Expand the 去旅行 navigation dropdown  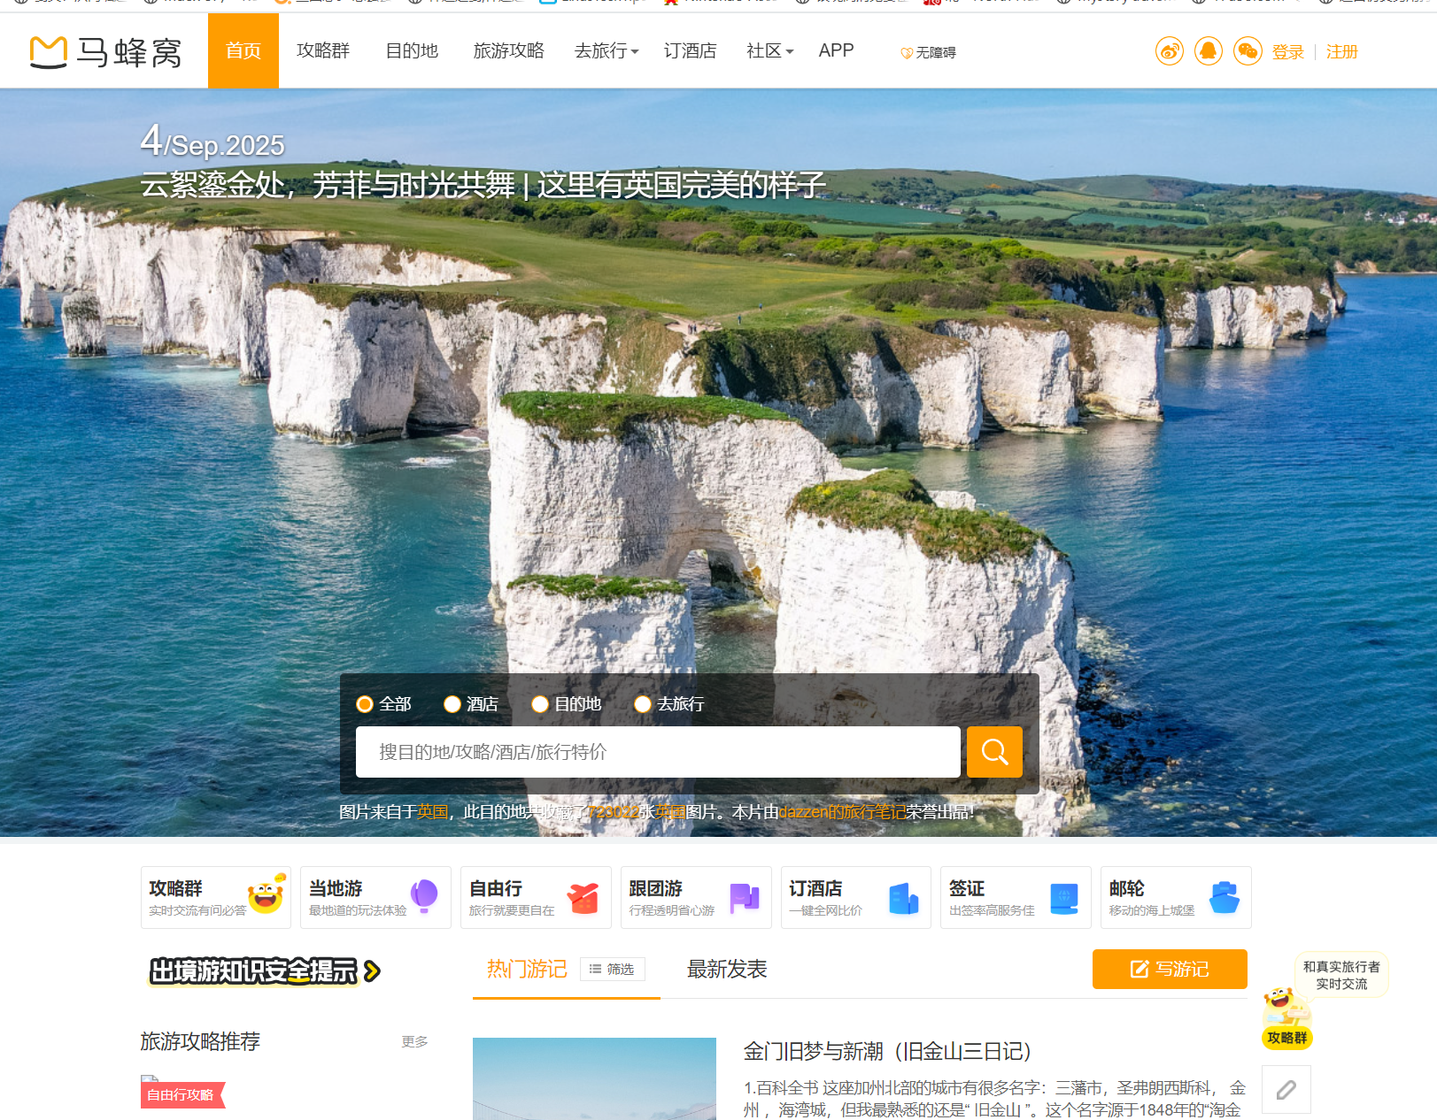[x=606, y=51]
